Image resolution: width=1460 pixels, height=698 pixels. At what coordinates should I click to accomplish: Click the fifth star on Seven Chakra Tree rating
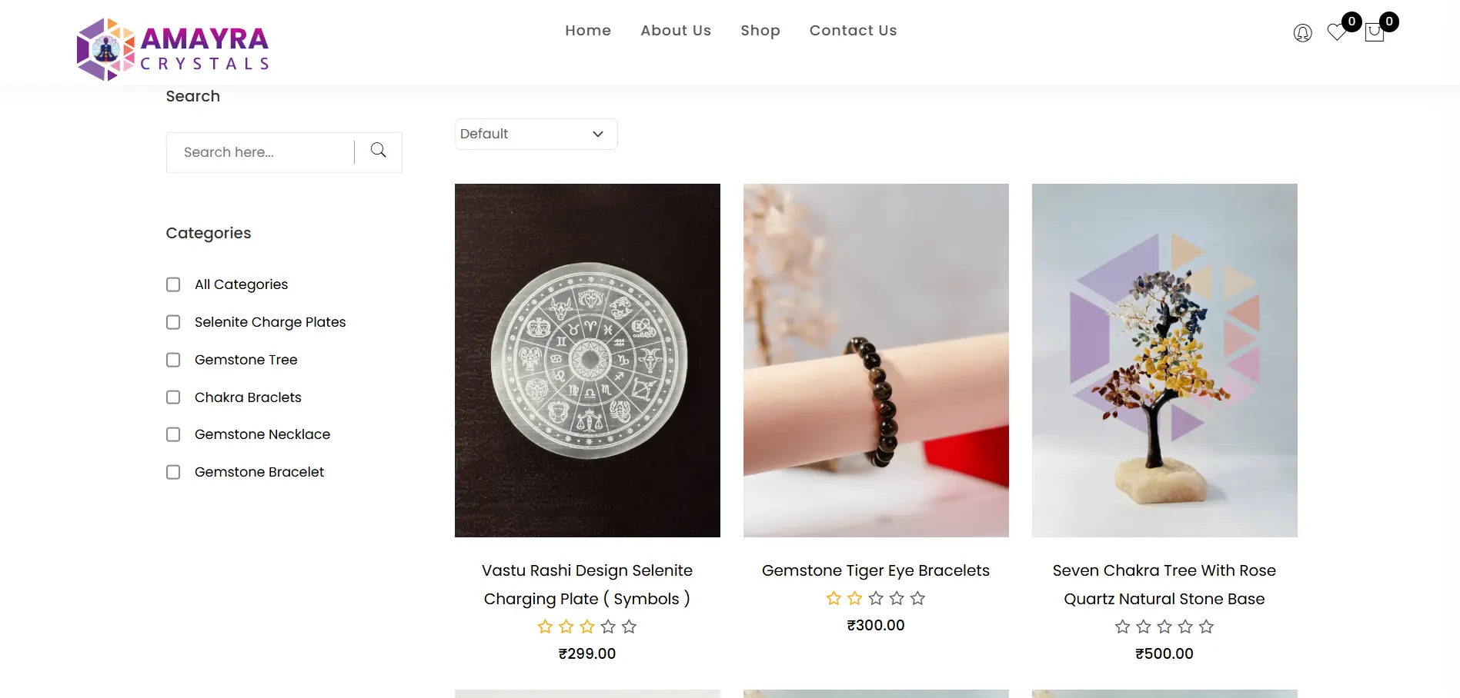(1206, 627)
